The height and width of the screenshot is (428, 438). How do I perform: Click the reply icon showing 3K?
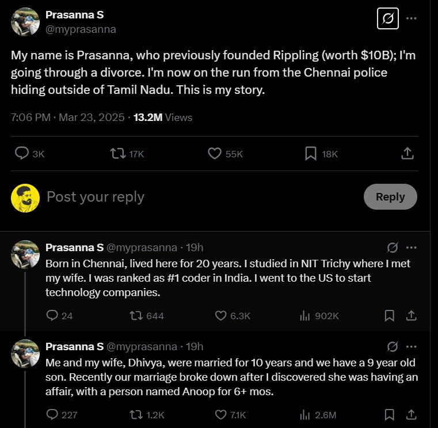(x=22, y=153)
